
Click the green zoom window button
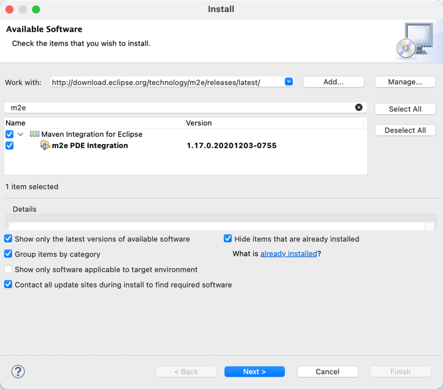coord(36,9)
